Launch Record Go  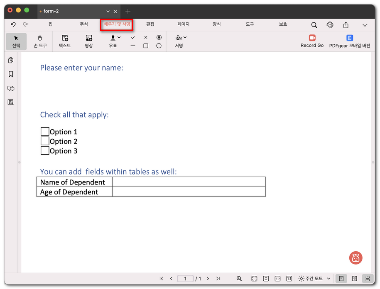312,41
